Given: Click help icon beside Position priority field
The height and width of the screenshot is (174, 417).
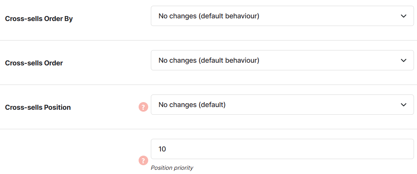Looking at the screenshot, I should point(143,161).
